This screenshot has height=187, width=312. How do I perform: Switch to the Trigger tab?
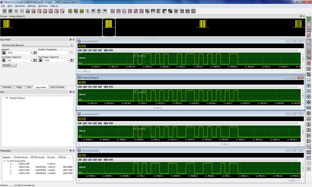19,87
